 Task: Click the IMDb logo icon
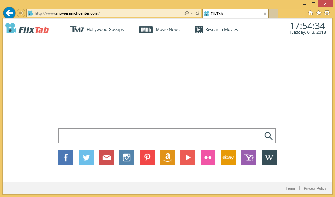coord(146,30)
